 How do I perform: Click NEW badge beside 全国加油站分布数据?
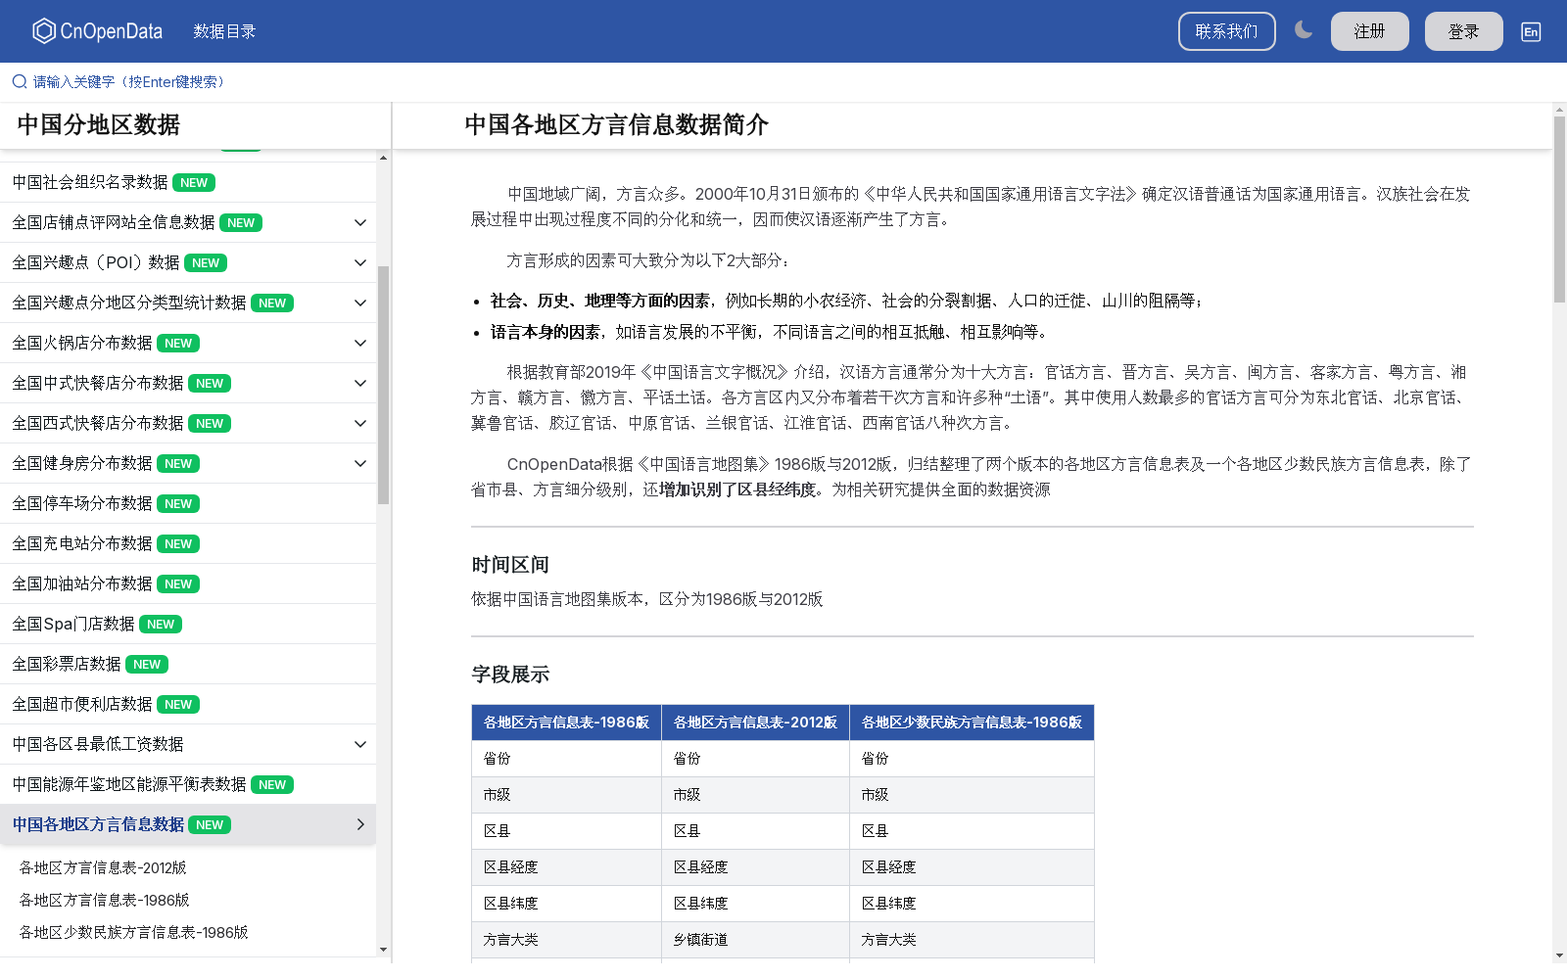(x=178, y=584)
